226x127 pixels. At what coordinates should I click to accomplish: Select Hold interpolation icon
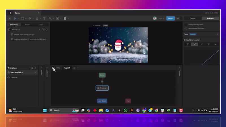pyautogui.click(x=188, y=44)
